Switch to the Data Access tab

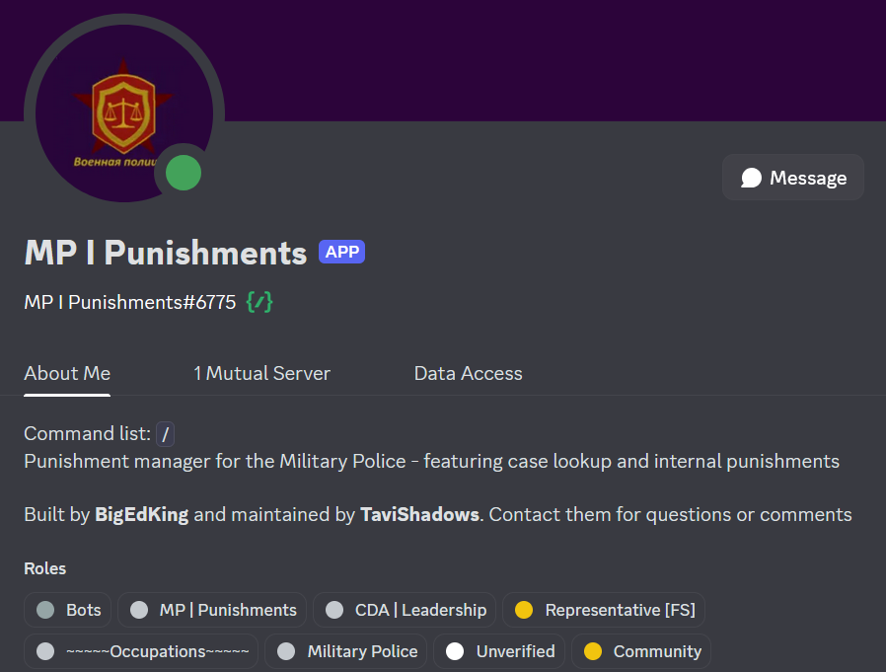(x=468, y=373)
